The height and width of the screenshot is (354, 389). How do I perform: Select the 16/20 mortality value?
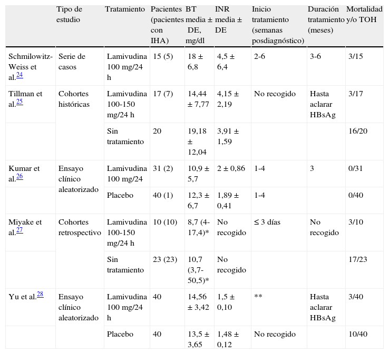(x=357, y=131)
